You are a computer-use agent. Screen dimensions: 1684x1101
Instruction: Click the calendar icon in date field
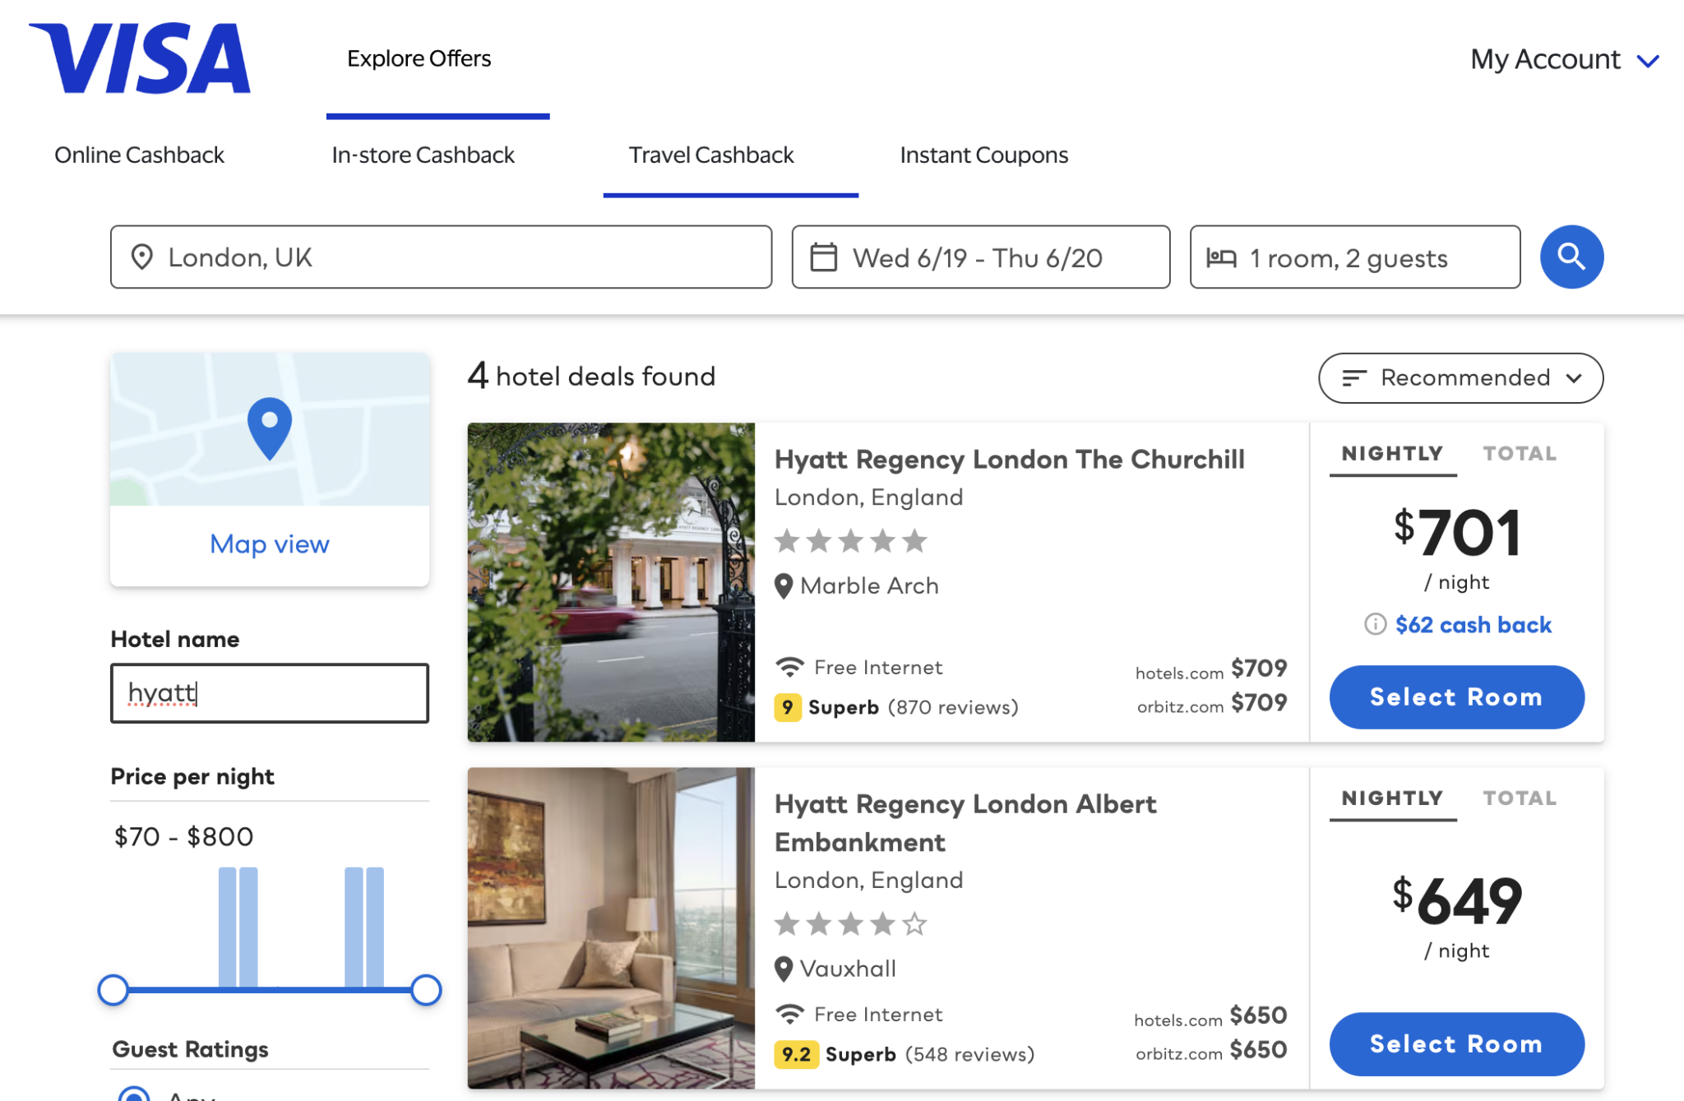[823, 257]
